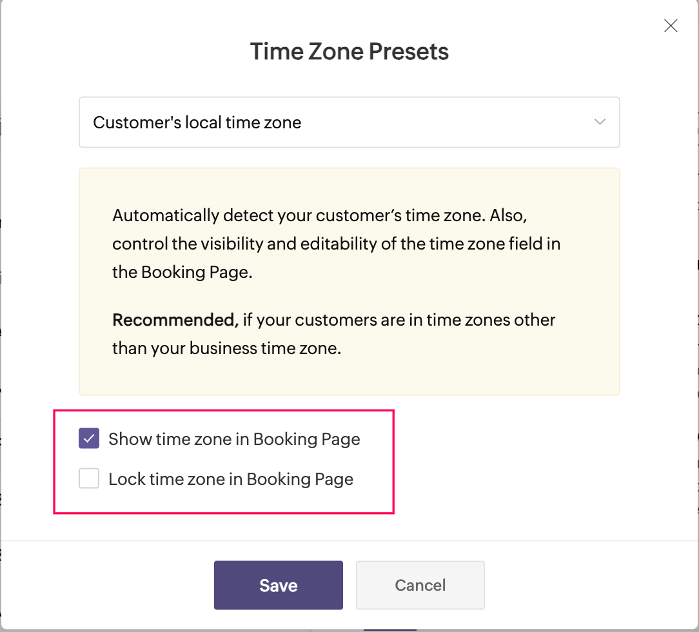This screenshot has width=699, height=632.
Task: Uncheck Show time zone in Booking Page
Action: pos(89,439)
